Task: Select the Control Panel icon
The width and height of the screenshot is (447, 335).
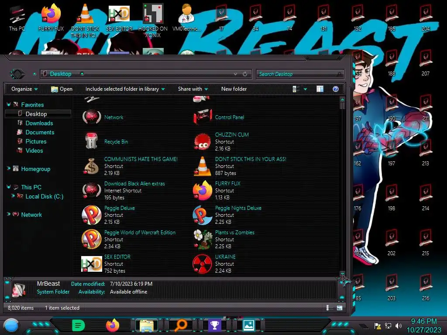Action: pyautogui.click(x=203, y=117)
